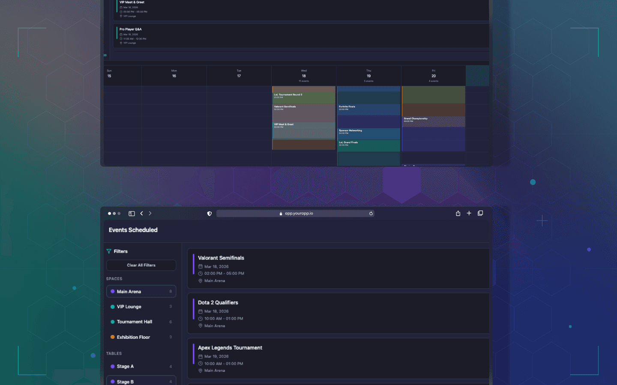Click location pin on Apex Legends Tournament card
The height and width of the screenshot is (385, 617).
tap(200, 370)
